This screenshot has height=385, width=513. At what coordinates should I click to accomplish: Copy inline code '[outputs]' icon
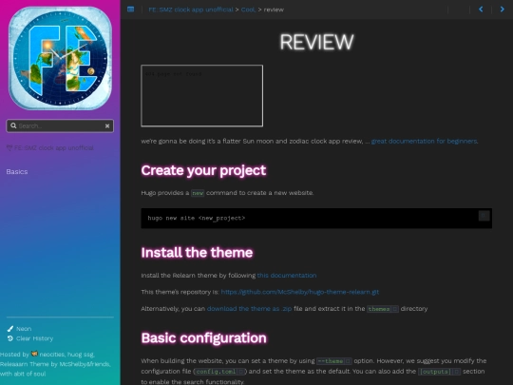click(x=456, y=372)
